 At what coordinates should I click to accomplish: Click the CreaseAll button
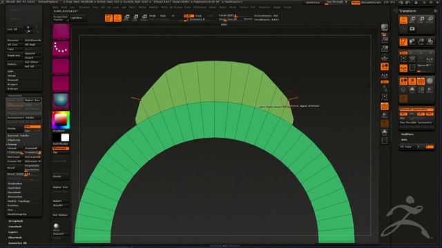pos(32,148)
